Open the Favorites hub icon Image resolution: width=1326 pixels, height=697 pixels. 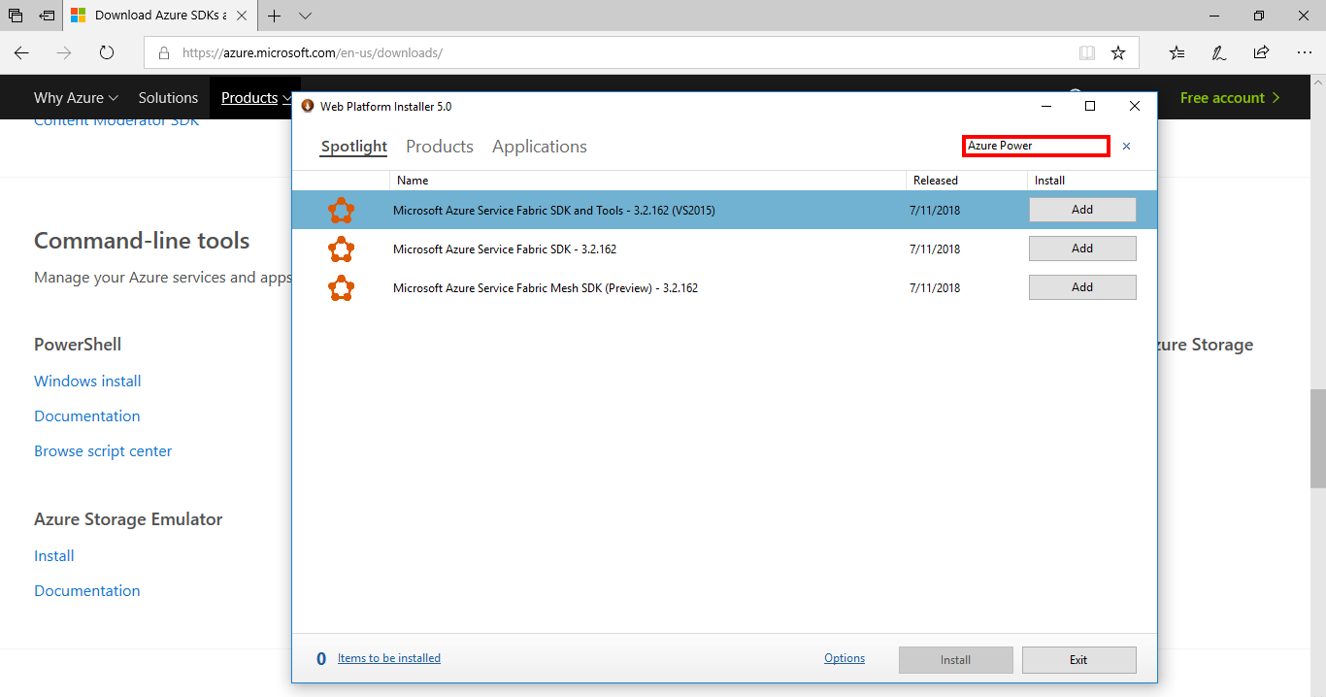[x=1177, y=53]
